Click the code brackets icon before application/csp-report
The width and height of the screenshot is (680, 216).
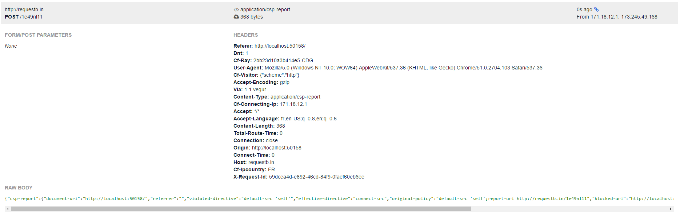[x=236, y=9]
